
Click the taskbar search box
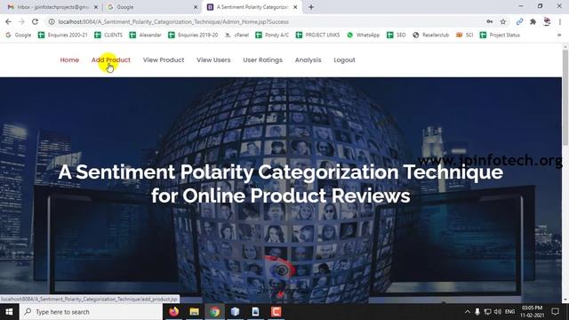tap(91, 312)
